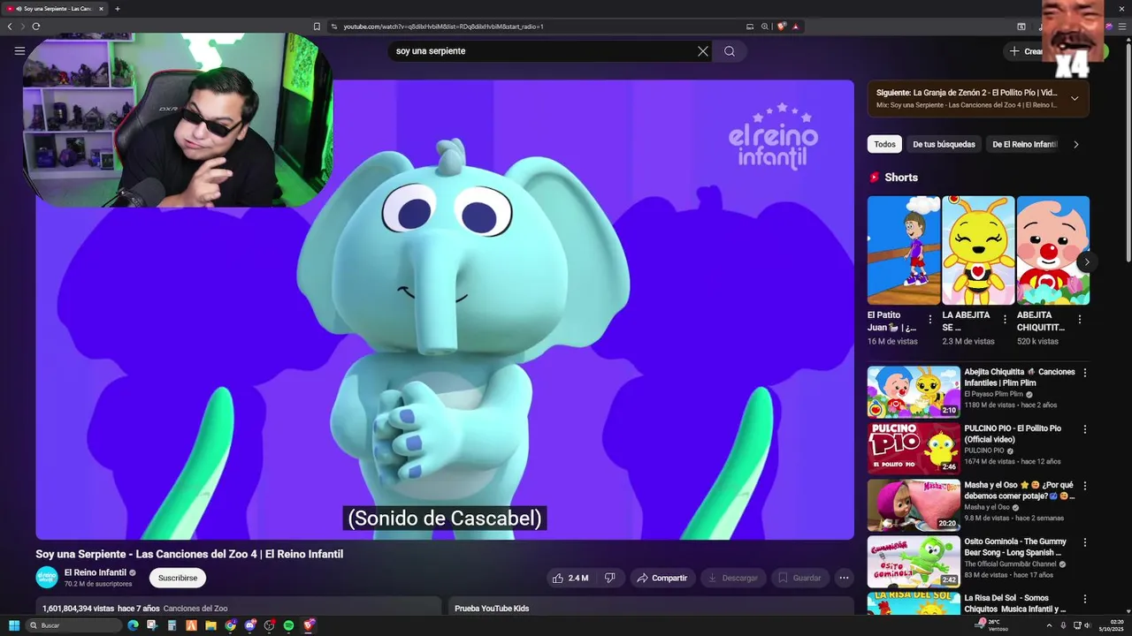Screen dimensions: 1132x636
Task: Open the Windows Start button
Action: (x=13, y=625)
